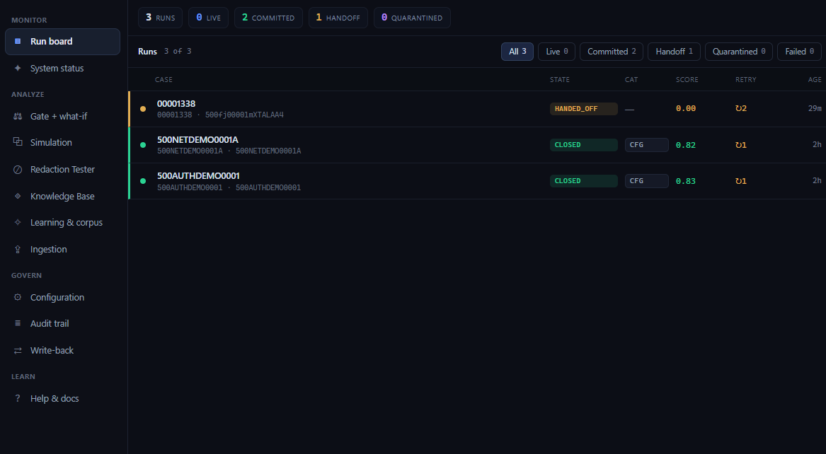Click the Redaction Tester slashed-circle icon

[x=18, y=170]
